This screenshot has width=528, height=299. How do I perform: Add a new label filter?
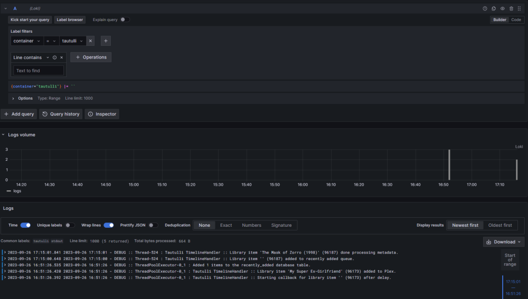click(106, 41)
